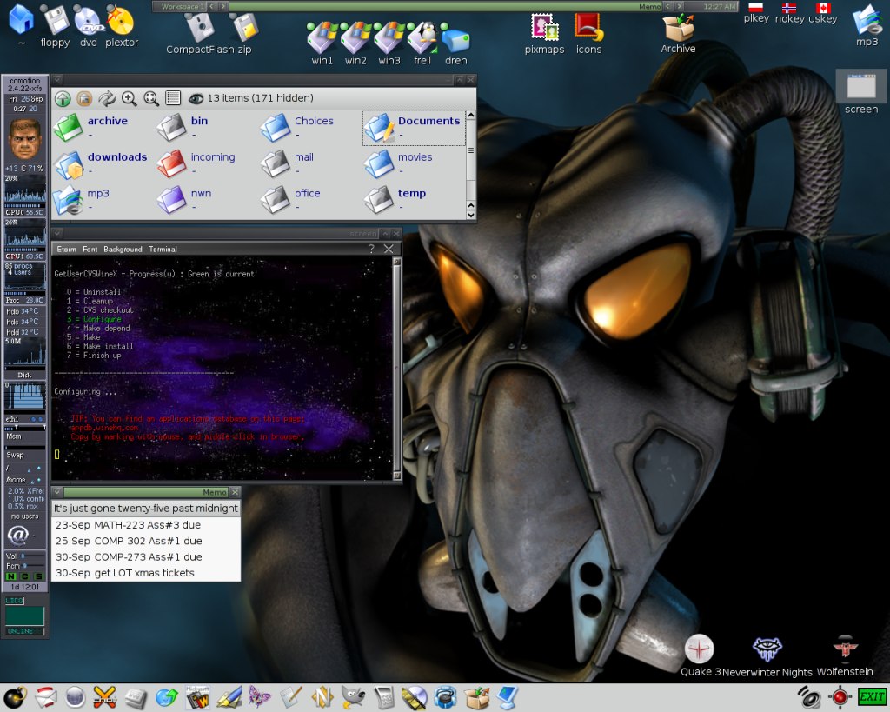Click the home (~) desktop icon
890x712 pixels.
click(x=22, y=24)
